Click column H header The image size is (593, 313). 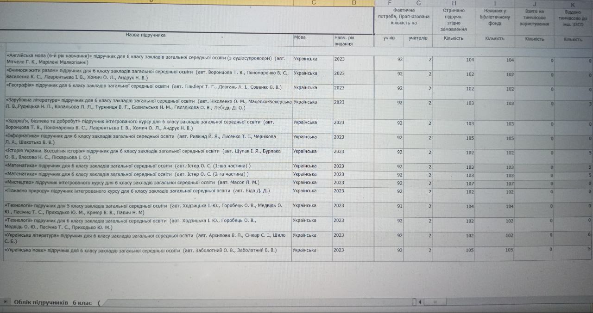point(454,3)
